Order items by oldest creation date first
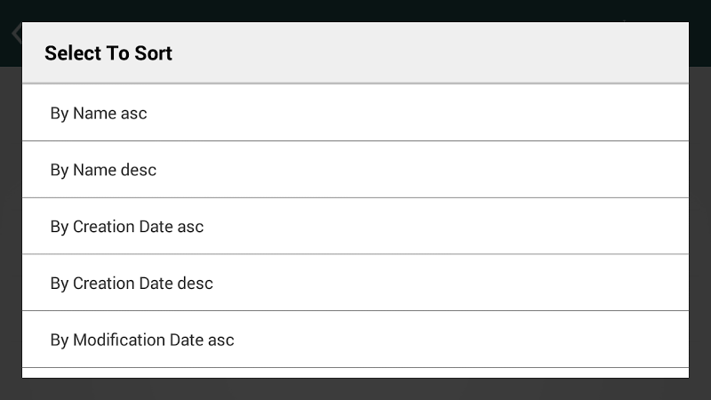 [355, 227]
